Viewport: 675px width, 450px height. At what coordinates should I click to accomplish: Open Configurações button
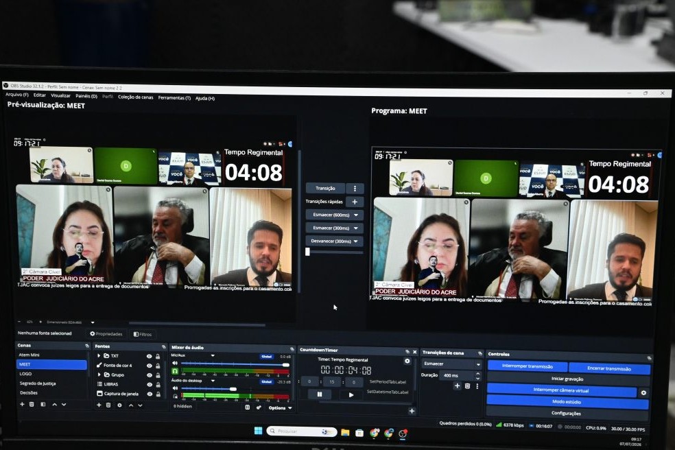pos(567,414)
